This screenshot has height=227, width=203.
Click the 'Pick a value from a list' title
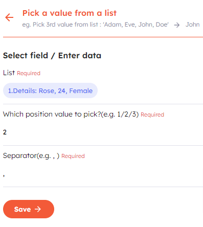tap(70, 13)
